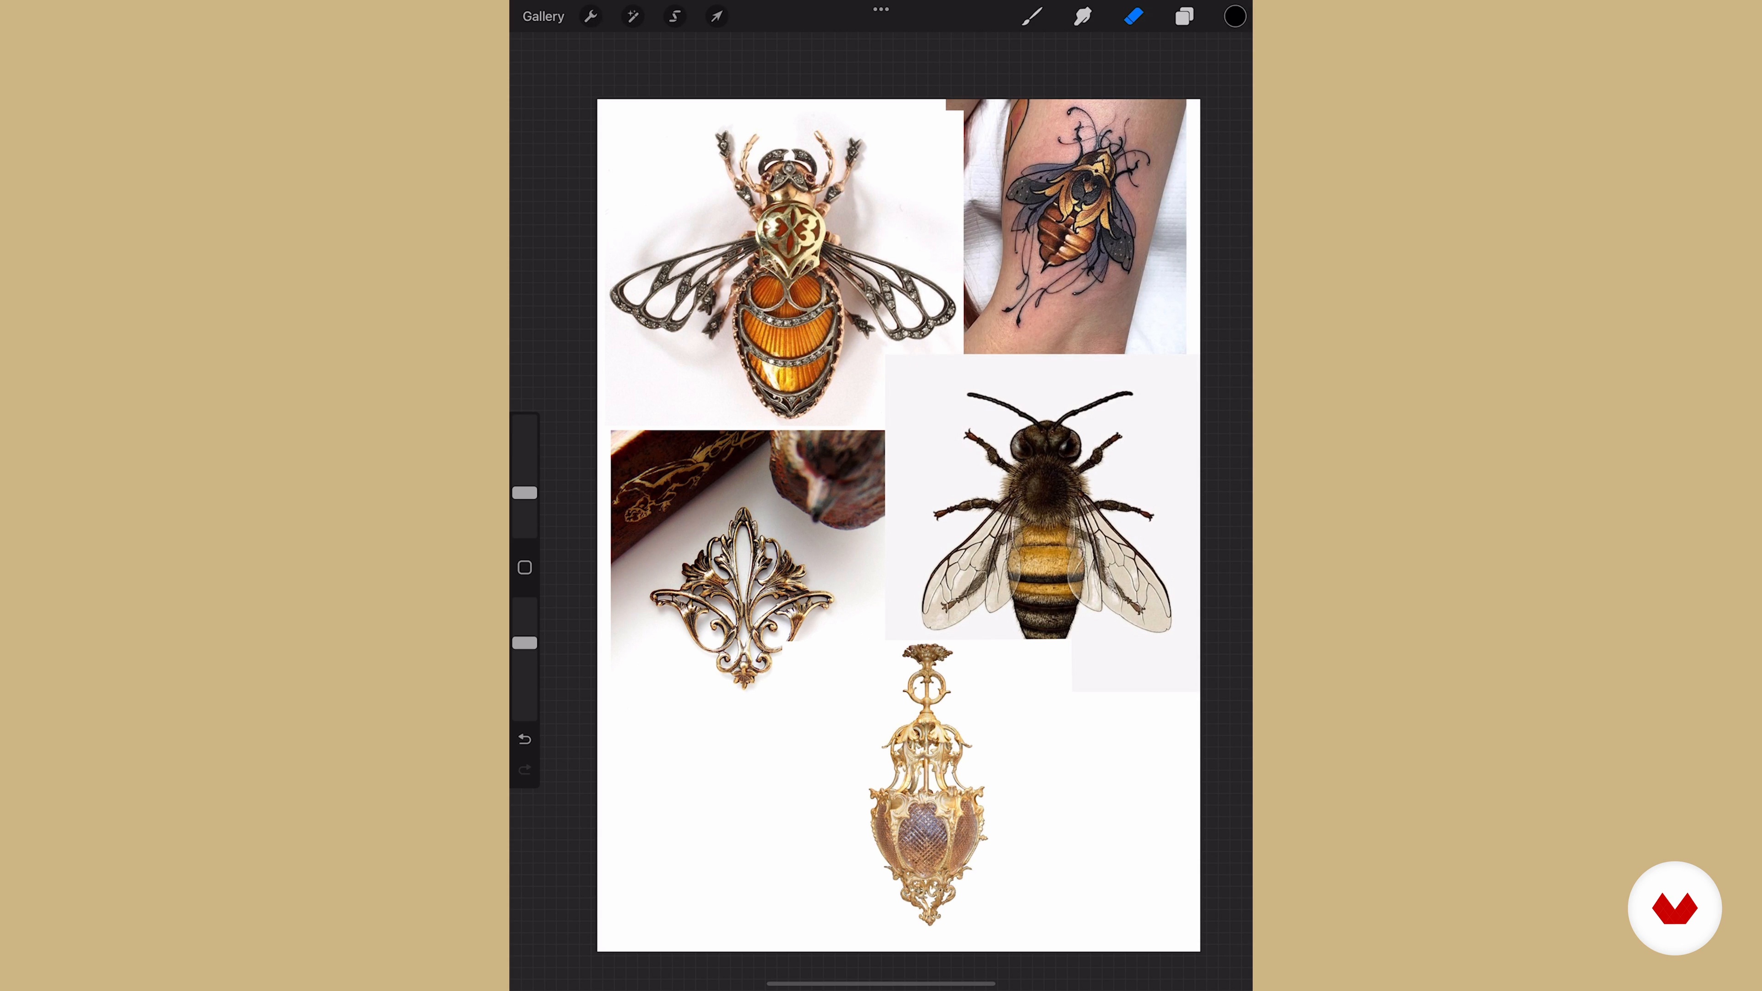Select the Paint brush tool
Viewport: 1762px width, 991px height.
(x=1032, y=17)
